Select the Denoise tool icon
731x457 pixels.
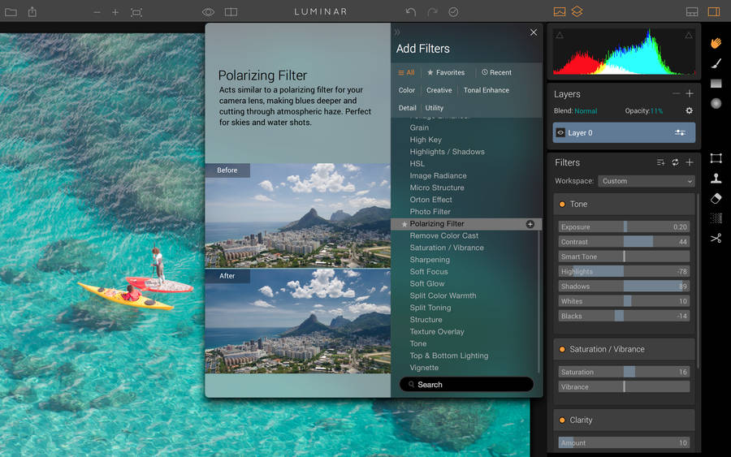click(x=716, y=218)
